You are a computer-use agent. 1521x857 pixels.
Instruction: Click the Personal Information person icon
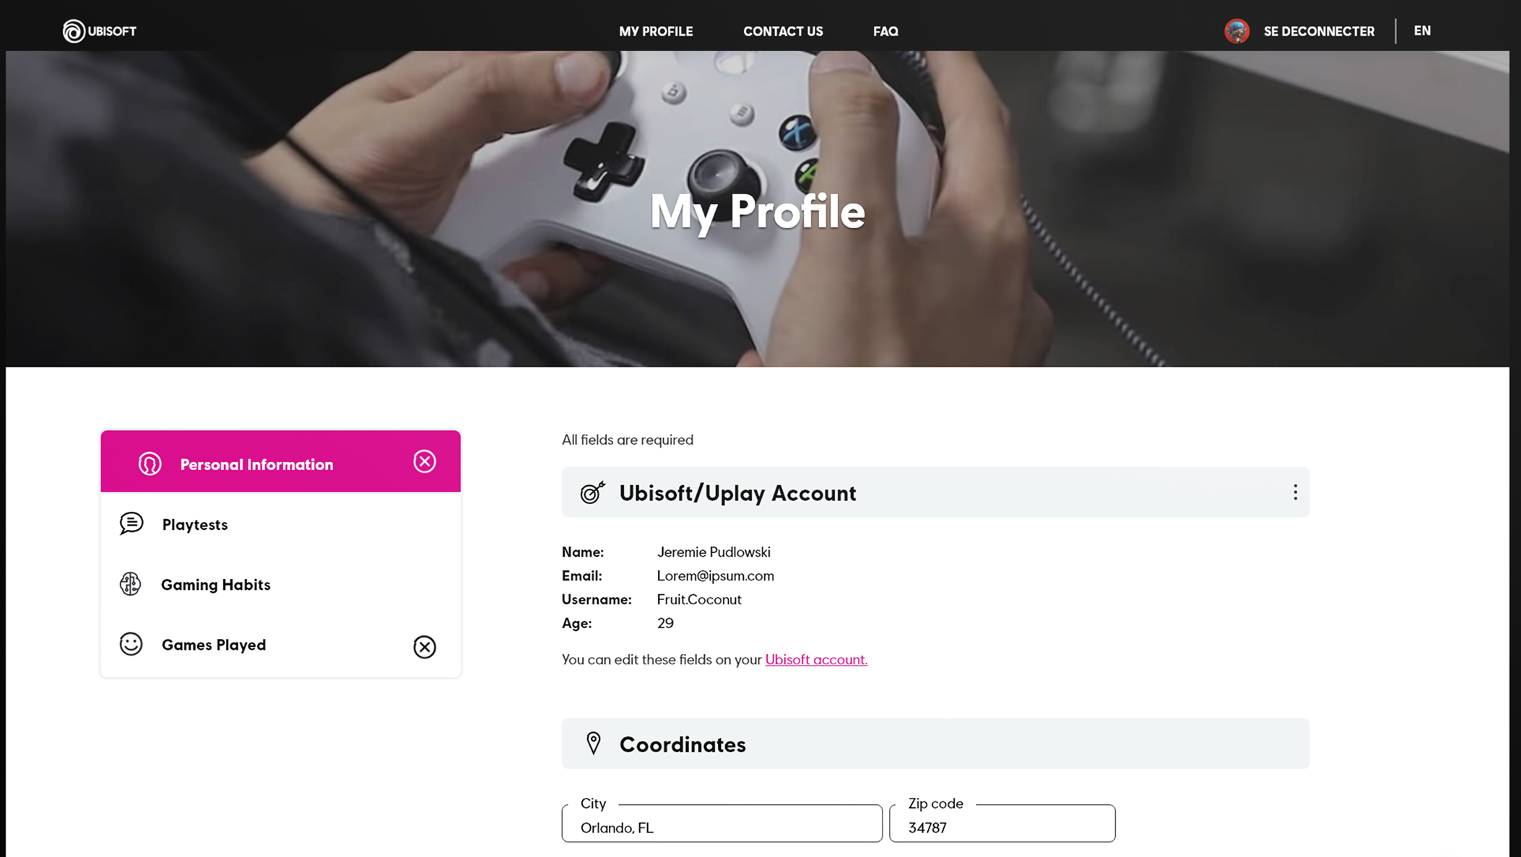(x=149, y=464)
